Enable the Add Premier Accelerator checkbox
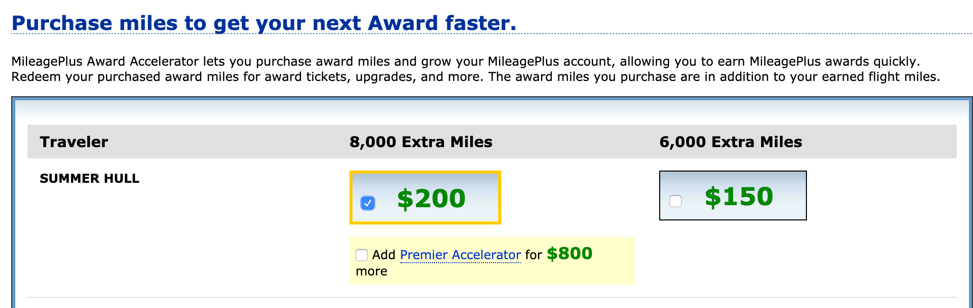 point(362,255)
